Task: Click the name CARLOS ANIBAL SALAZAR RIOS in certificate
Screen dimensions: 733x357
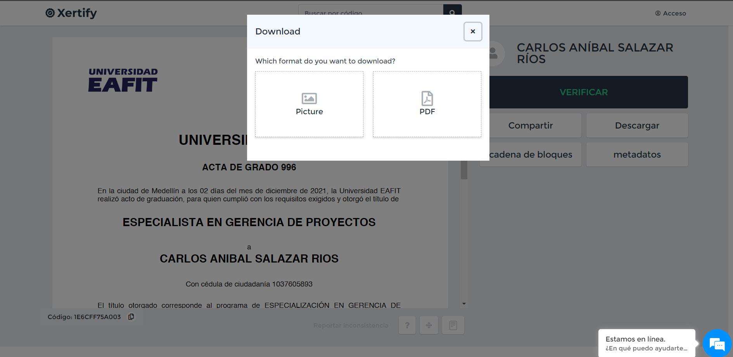Action: coord(249,259)
